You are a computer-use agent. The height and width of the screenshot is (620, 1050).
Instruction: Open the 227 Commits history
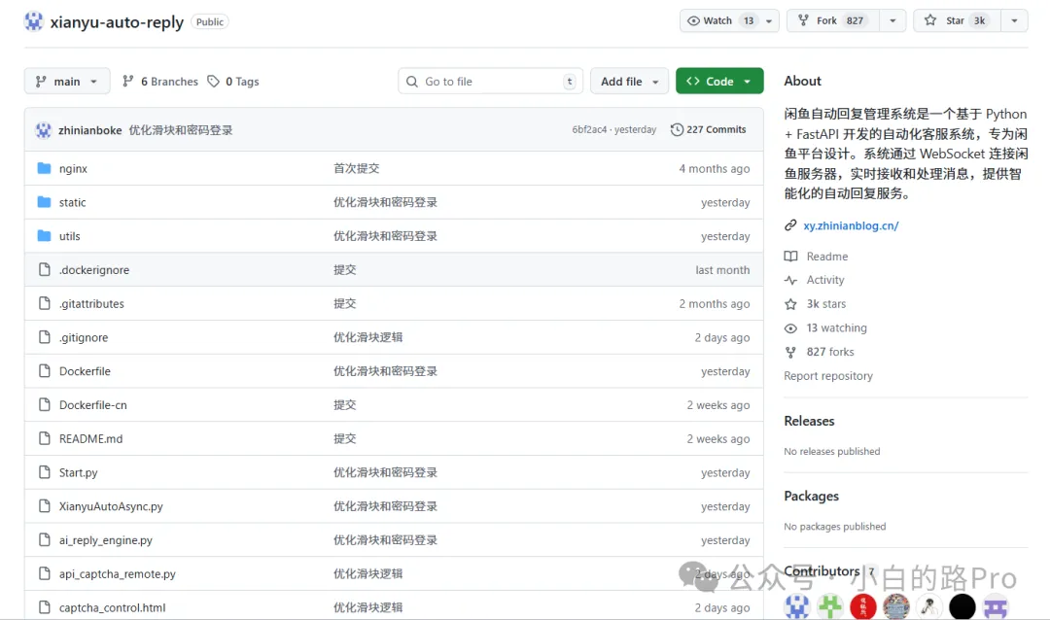(x=709, y=130)
